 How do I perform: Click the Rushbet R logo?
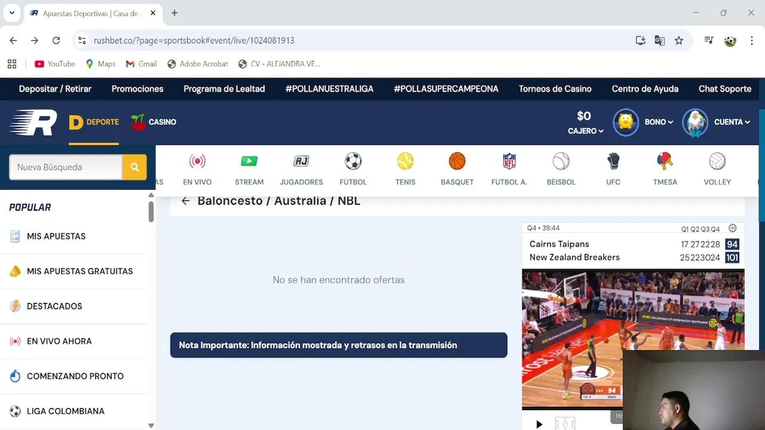33,122
